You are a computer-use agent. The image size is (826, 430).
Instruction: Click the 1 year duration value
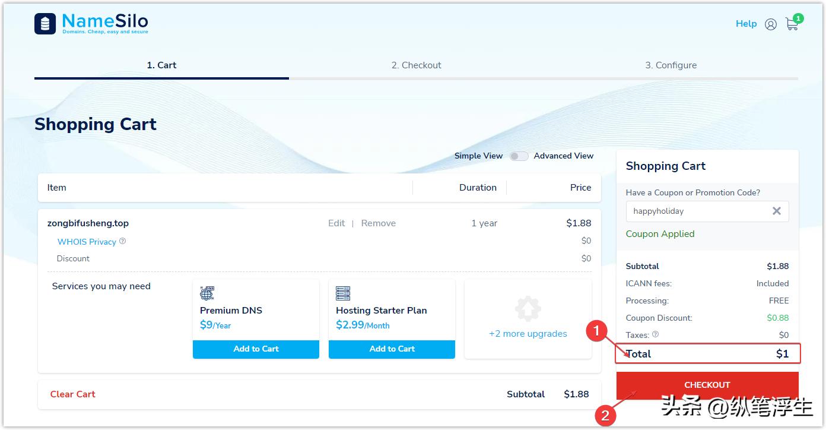(484, 223)
